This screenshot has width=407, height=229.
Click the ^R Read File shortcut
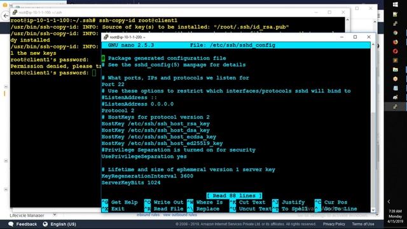[x=164, y=209]
